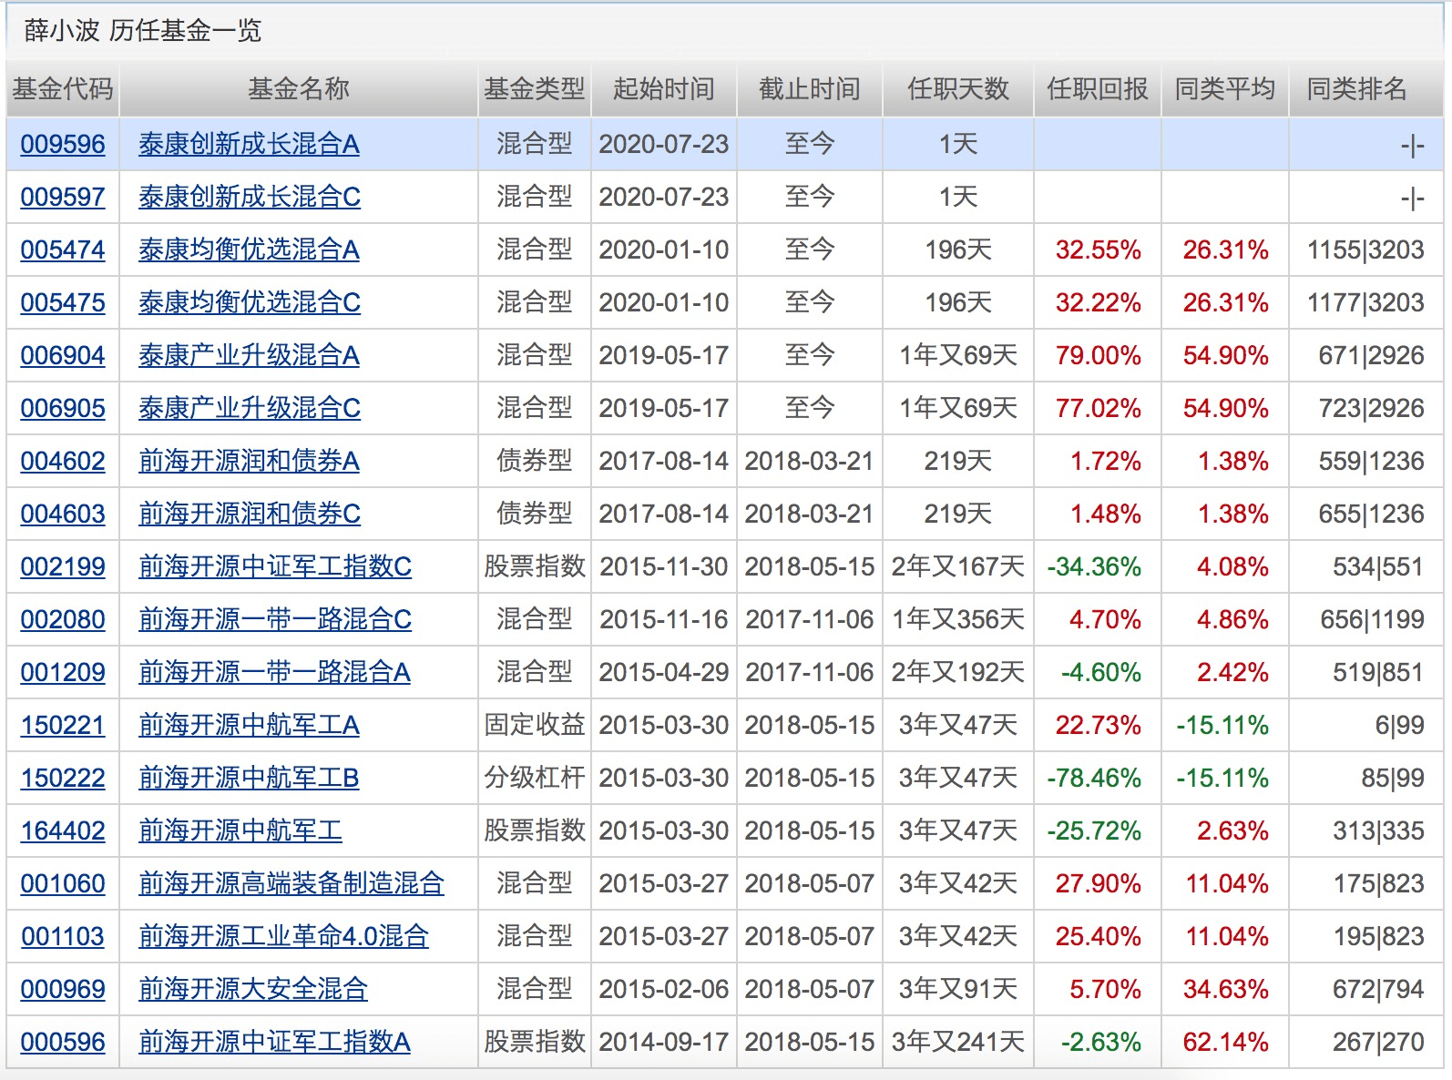Open fund code link 001060

click(x=63, y=883)
